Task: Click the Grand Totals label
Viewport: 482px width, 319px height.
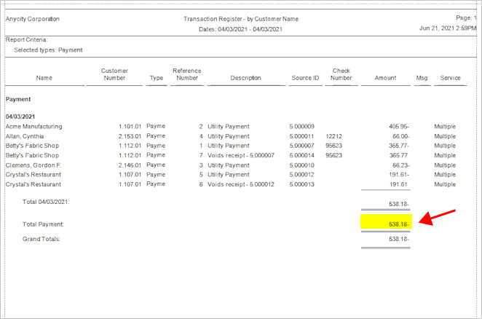Action: click(42, 239)
